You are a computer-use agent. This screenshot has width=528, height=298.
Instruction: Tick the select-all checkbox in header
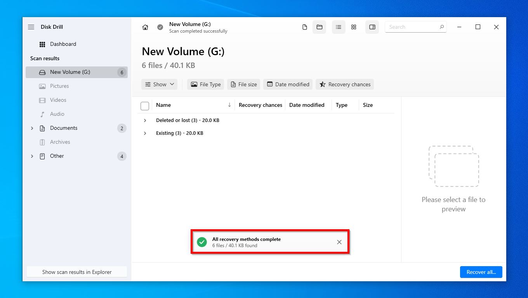145,106
